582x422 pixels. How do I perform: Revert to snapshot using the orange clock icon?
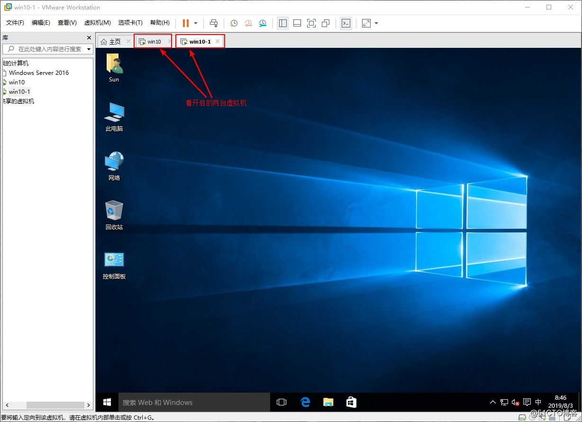248,23
